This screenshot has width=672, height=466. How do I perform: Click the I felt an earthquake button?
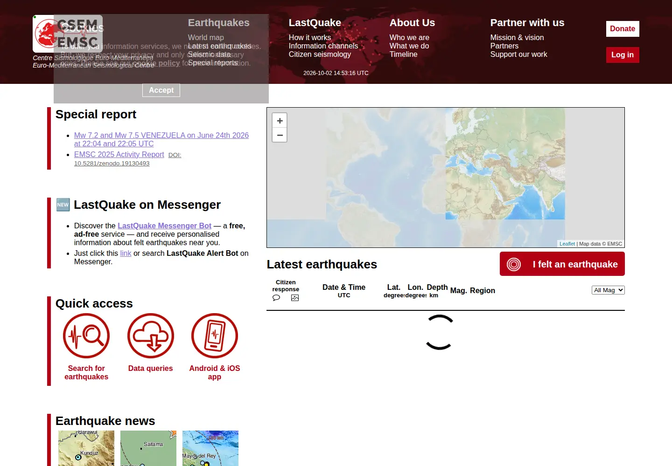(x=562, y=264)
